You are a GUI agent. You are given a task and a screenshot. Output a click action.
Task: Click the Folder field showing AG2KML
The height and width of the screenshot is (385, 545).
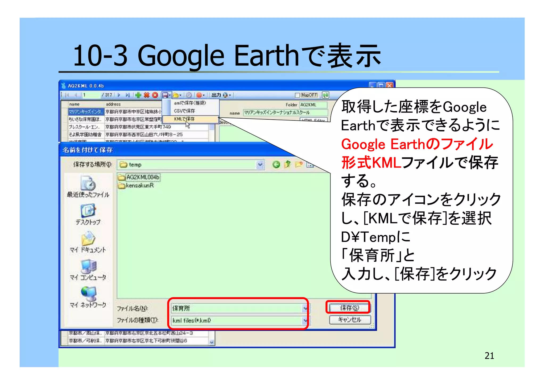(313, 105)
